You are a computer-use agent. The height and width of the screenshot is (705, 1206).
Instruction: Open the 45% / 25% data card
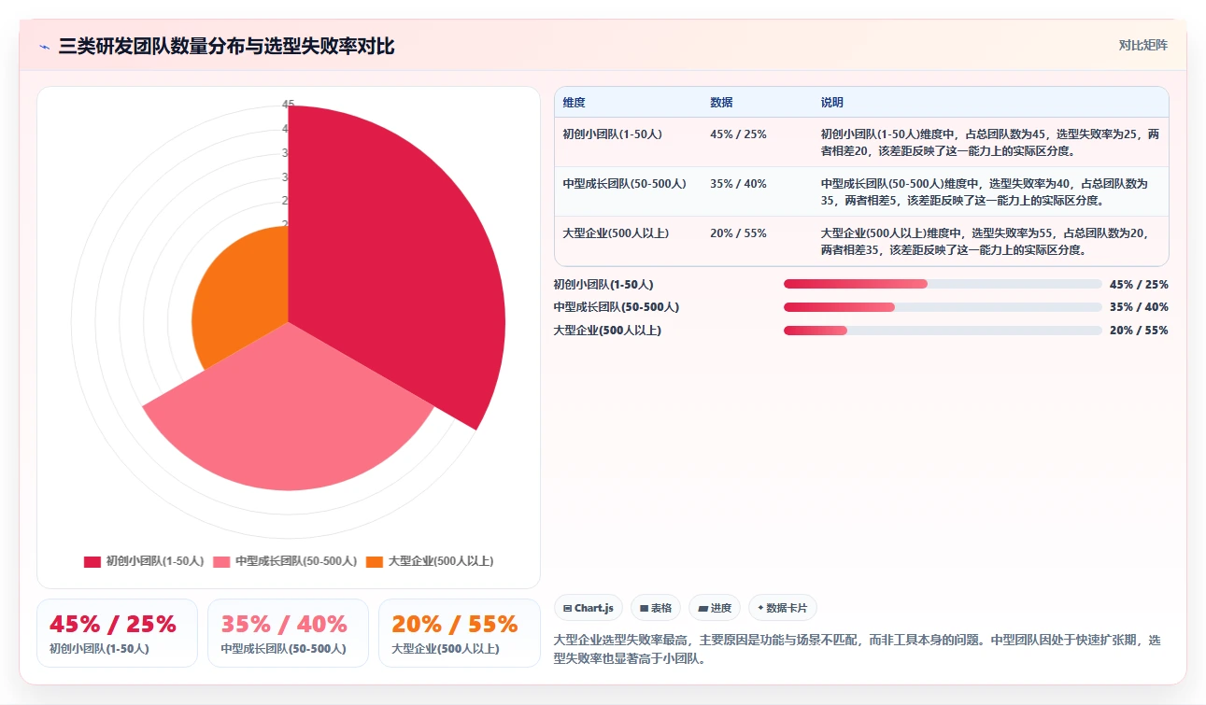pyautogui.click(x=117, y=633)
